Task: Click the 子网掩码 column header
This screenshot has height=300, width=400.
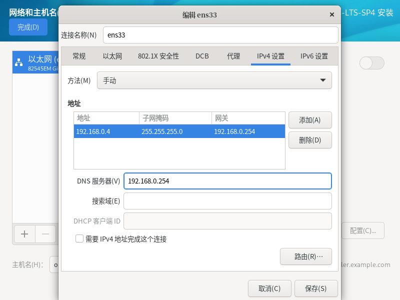Action: (x=175, y=118)
